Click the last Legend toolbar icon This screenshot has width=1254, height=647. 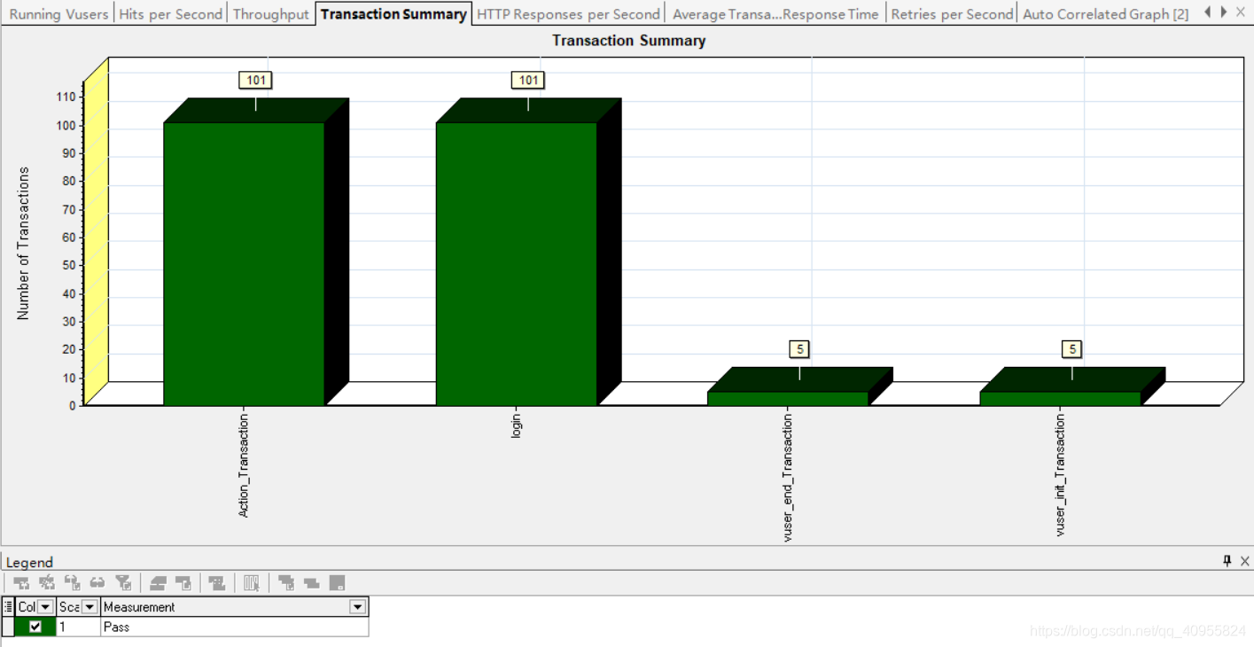pyautogui.click(x=337, y=583)
